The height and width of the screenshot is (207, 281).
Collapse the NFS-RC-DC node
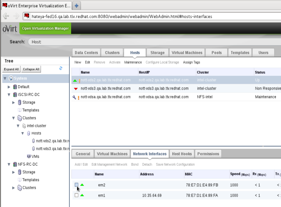point(9,164)
